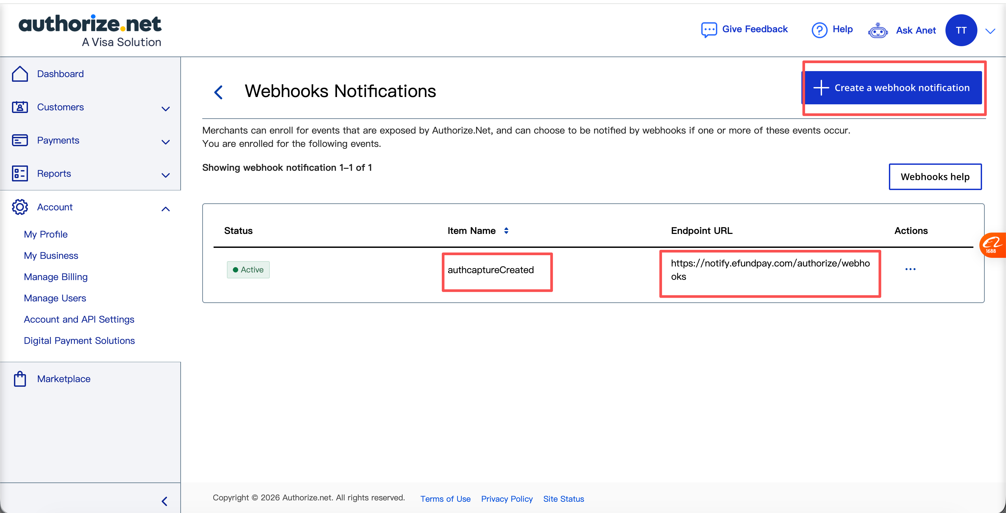Click the authorize.net logo

click(x=90, y=31)
